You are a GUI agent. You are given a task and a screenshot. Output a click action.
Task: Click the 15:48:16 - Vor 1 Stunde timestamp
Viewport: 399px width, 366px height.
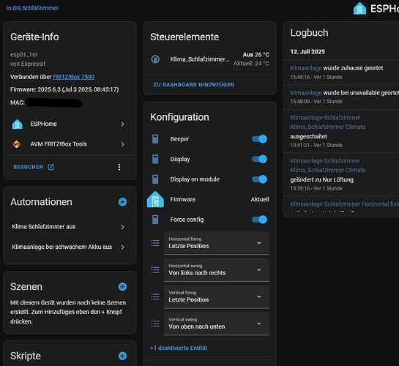[316, 77]
